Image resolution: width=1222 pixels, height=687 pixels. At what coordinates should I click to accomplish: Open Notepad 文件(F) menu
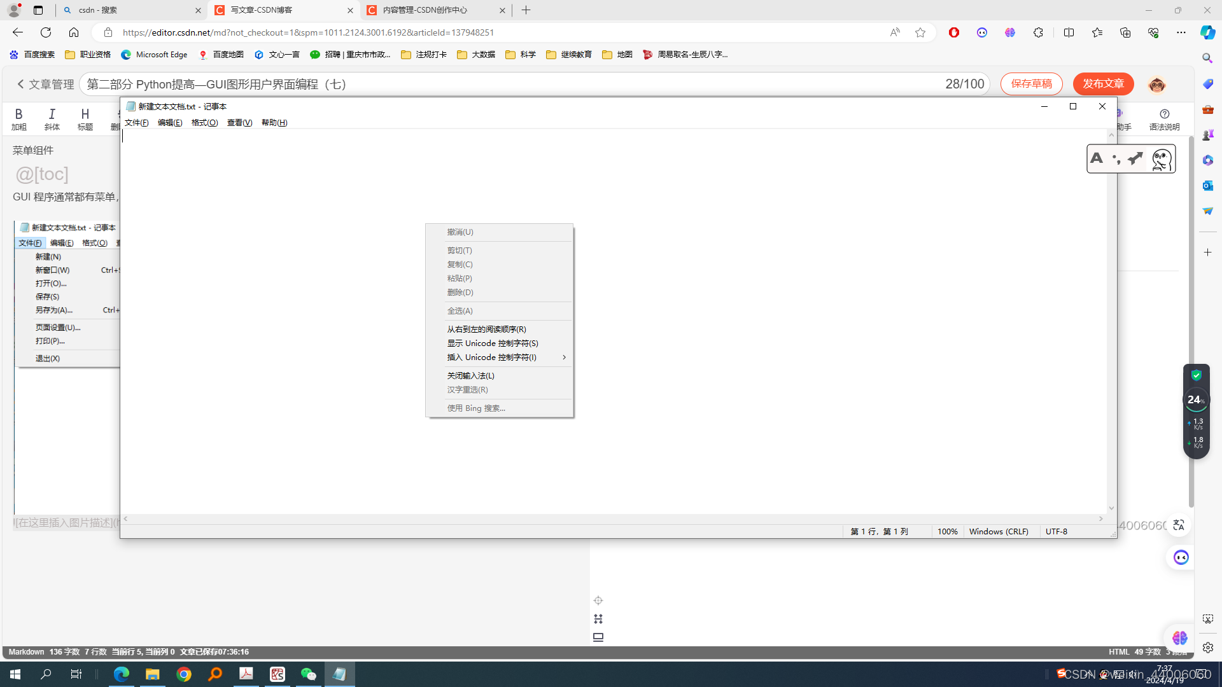tap(136, 123)
